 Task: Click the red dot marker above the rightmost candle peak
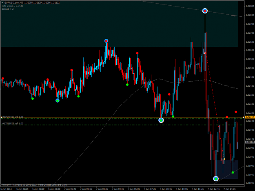point(236,112)
